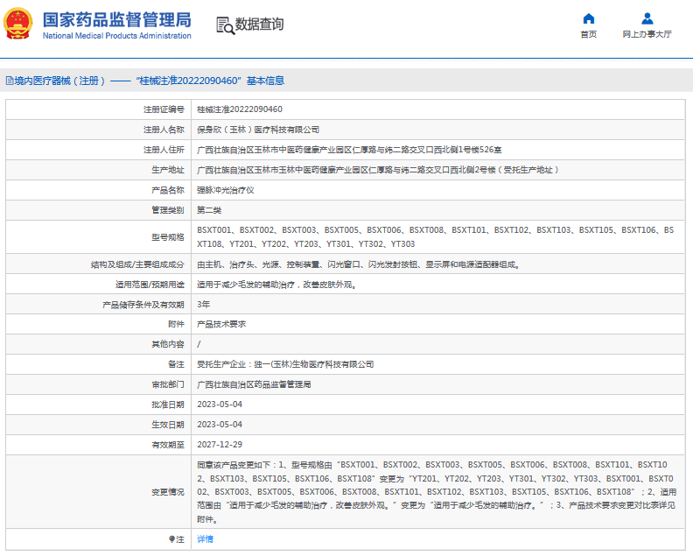Click the 备注 entrusted manufacturer value
This screenshot has height=556, width=693.
pos(285,364)
